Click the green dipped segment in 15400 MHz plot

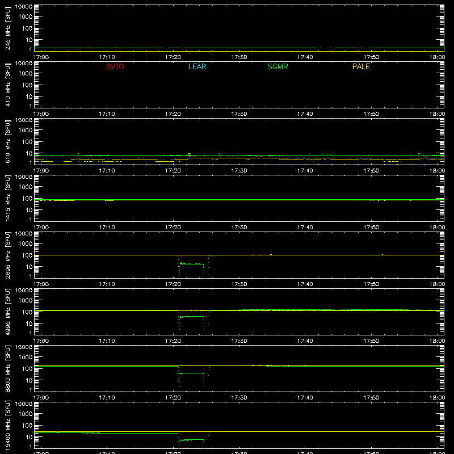192,440
